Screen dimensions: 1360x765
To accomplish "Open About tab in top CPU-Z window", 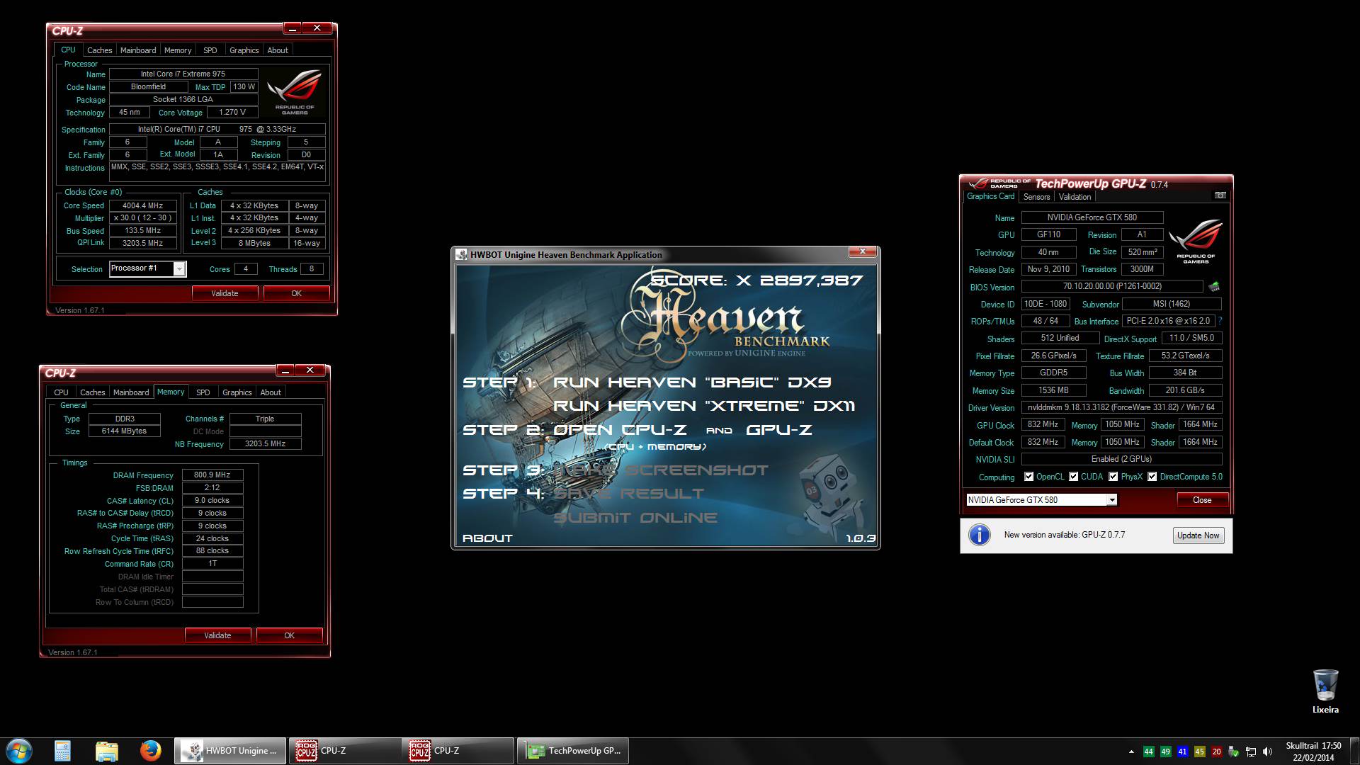I will tap(278, 50).
